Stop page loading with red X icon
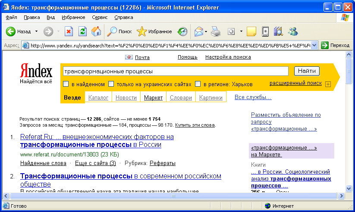This screenshot has width=355, height=212. tap(69, 31)
